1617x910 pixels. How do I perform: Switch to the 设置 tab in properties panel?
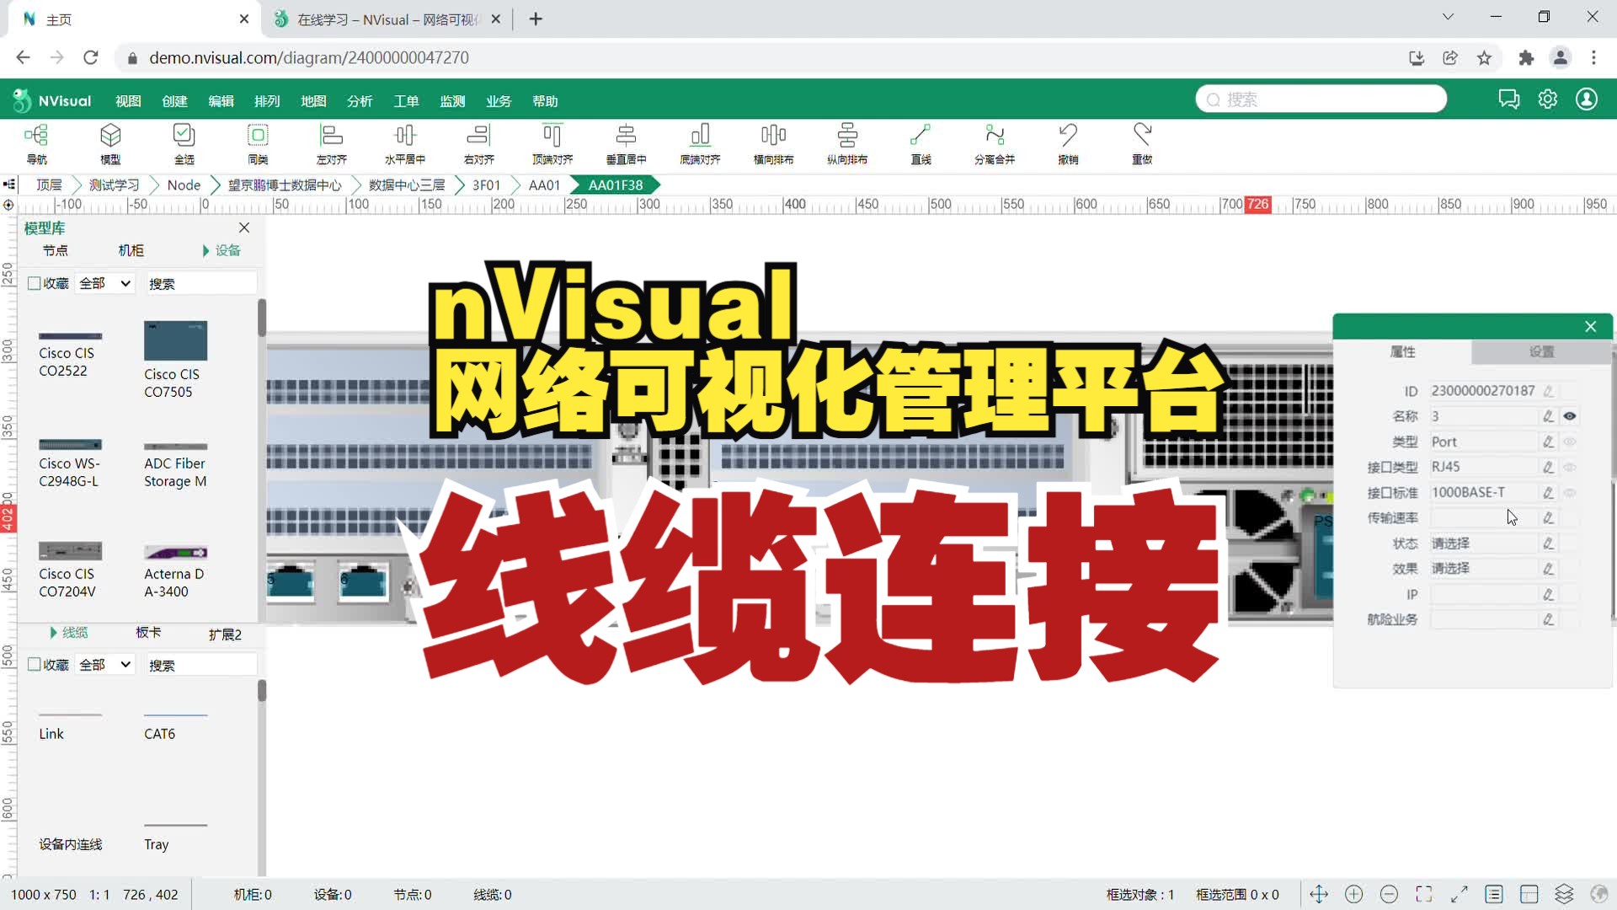pos(1542,352)
